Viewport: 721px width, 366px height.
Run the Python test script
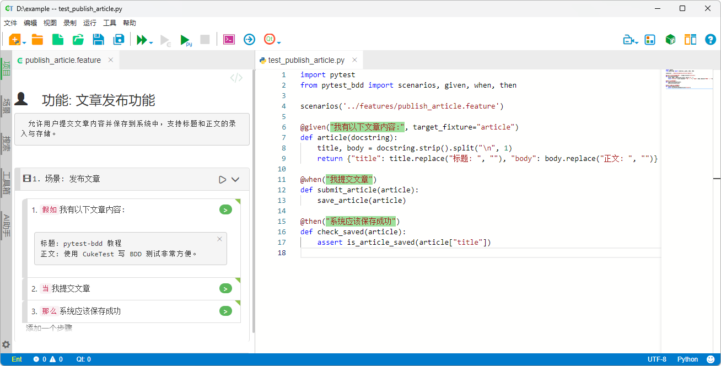(185, 39)
